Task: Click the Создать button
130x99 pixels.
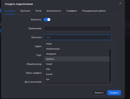Action: click(114, 93)
